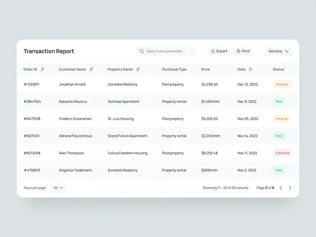
Task: Click the Nov 2, 2022 date
Action: (x=247, y=170)
